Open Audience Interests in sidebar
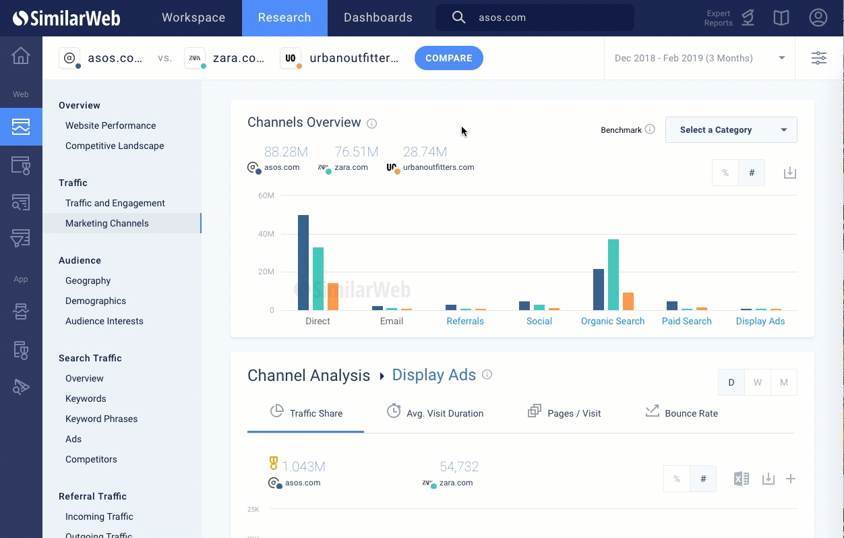Viewport: 844px width, 538px height. (x=104, y=321)
